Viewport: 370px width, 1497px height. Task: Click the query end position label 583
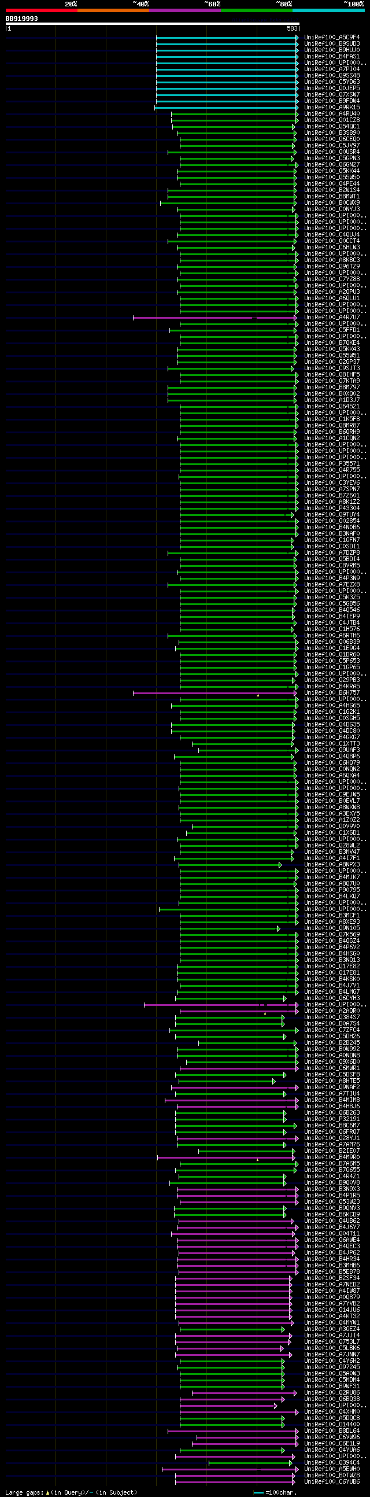tap(292, 28)
